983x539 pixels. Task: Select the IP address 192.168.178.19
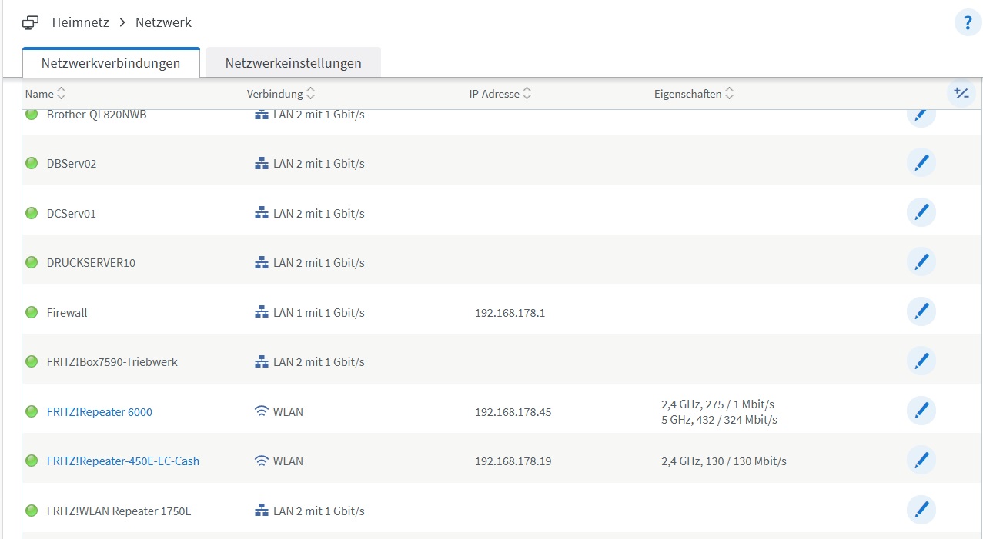[513, 461]
